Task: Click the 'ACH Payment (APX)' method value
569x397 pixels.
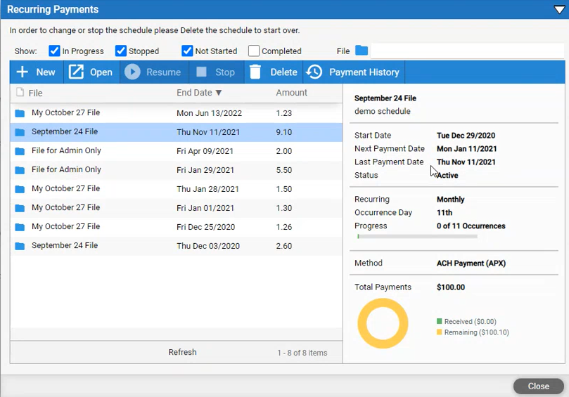Action: point(471,263)
